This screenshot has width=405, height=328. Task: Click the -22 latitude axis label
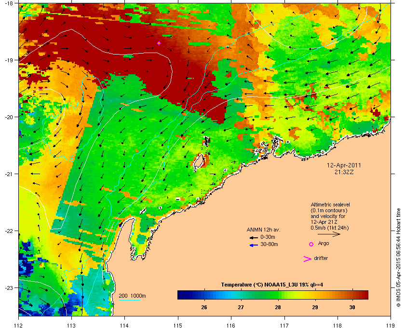click(9, 231)
